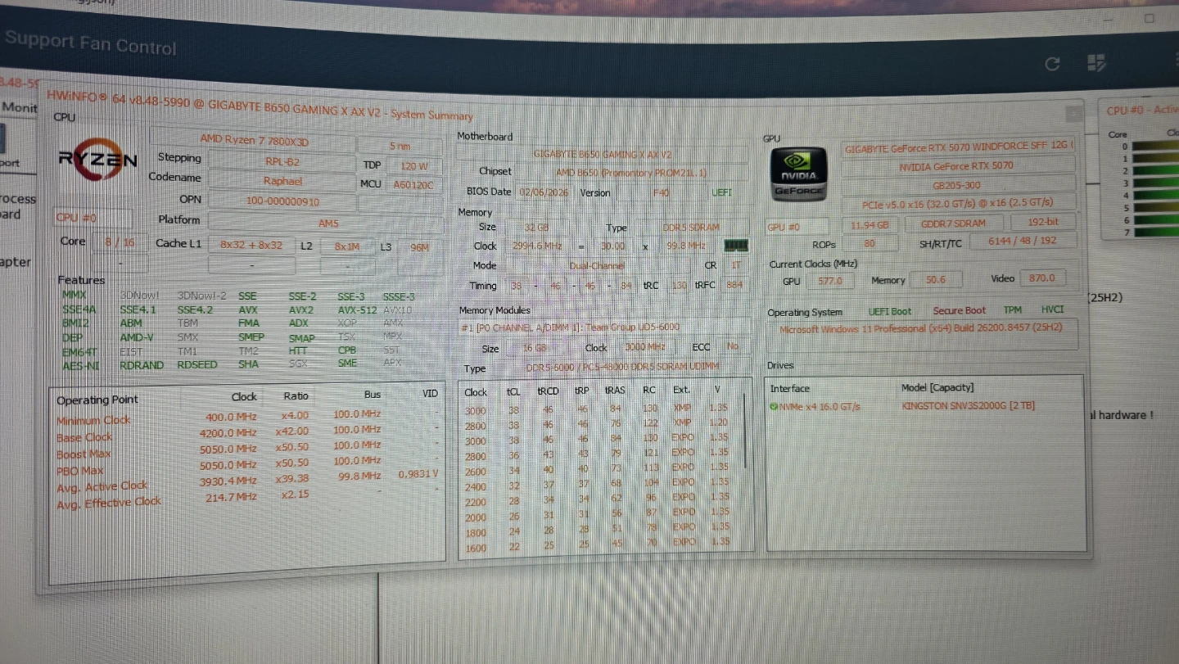Click the UEFI Boot status label
This screenshot has width=1179, height=664.
coord(889,312)
